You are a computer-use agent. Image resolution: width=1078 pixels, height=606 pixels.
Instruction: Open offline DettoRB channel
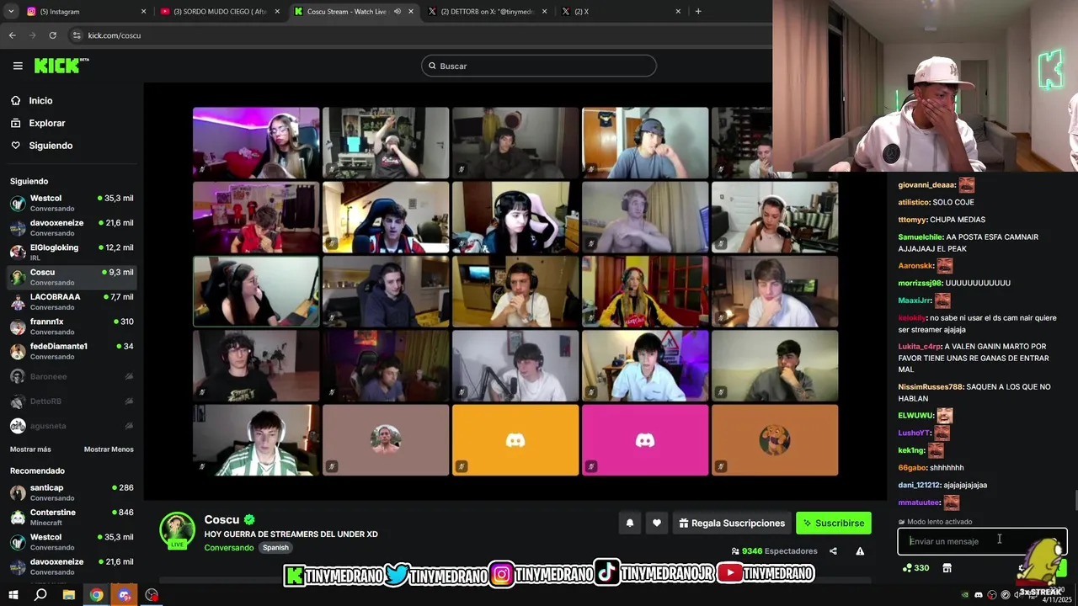tap(72, 401)
